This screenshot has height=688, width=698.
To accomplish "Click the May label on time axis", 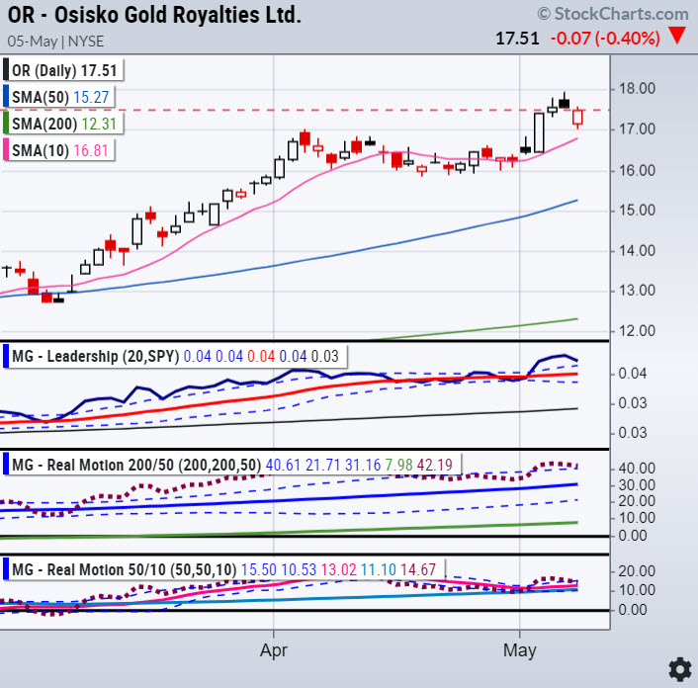I will pos(519,650).
